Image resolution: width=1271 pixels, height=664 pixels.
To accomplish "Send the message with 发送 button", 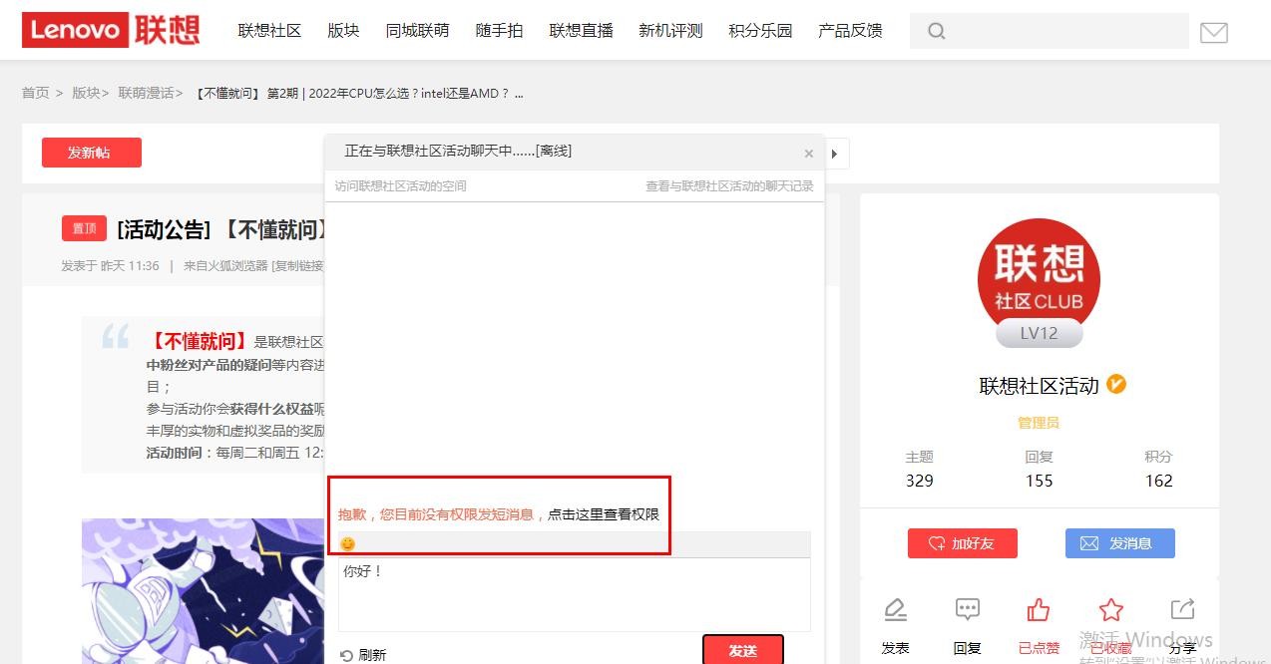I will [x=743, y=649].
